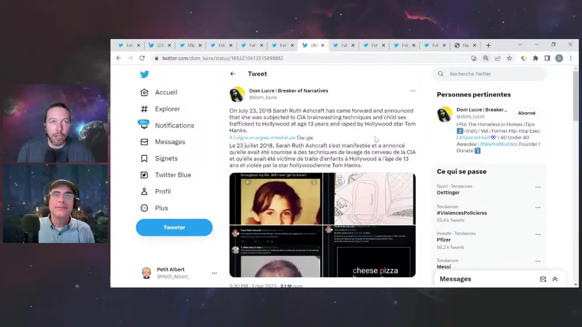Click the envelope icon beside Messages
Viewport: 582px width, 327px height.
(x=144, y=142)
